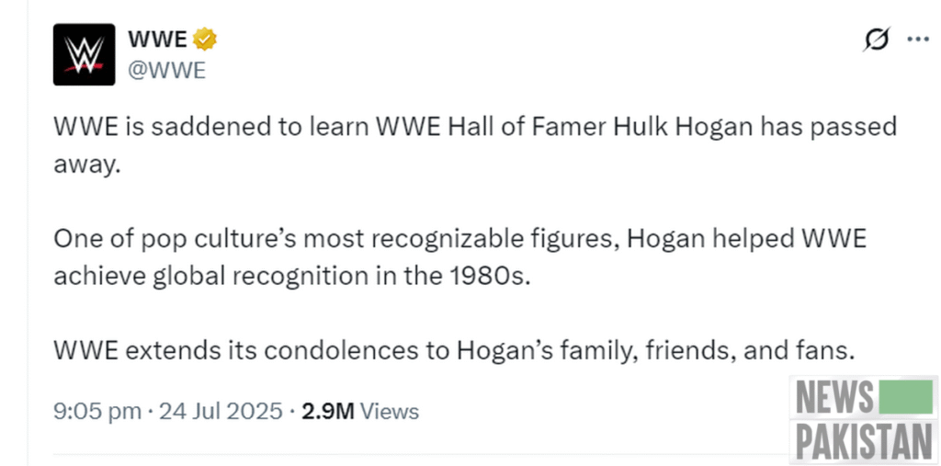Open the three-dot More options menu

click(918, 40)
